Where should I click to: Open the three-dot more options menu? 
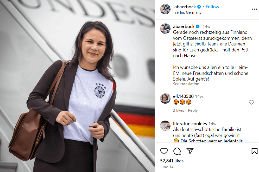pos(254,9)
